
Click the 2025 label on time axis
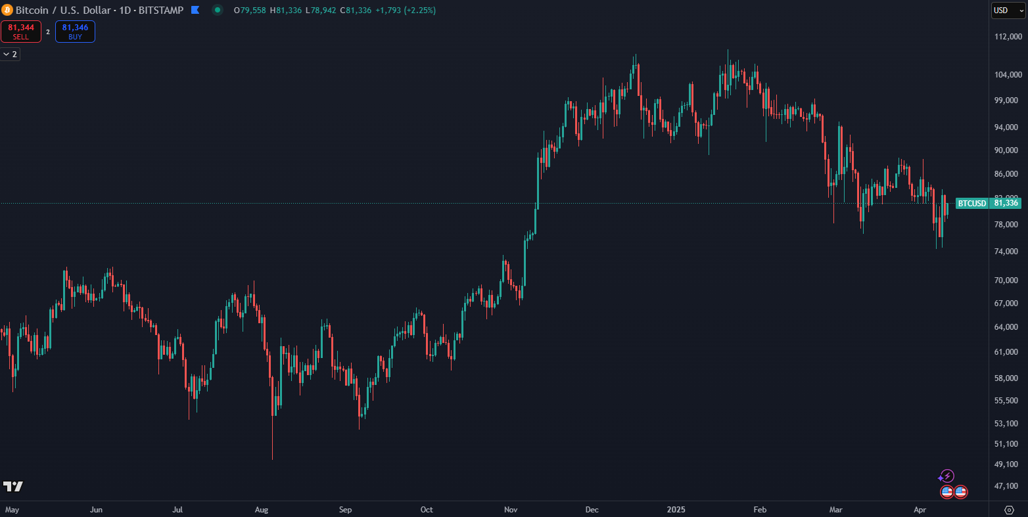click(676, 510)
